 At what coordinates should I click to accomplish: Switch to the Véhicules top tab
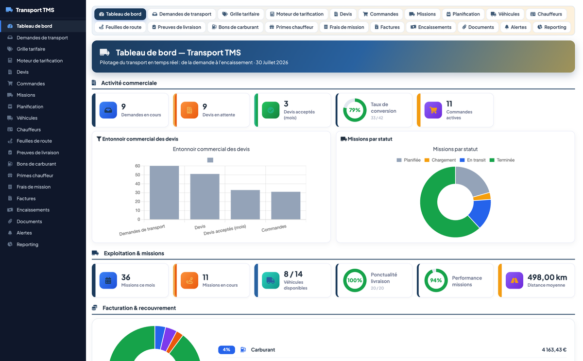(505, 14)
